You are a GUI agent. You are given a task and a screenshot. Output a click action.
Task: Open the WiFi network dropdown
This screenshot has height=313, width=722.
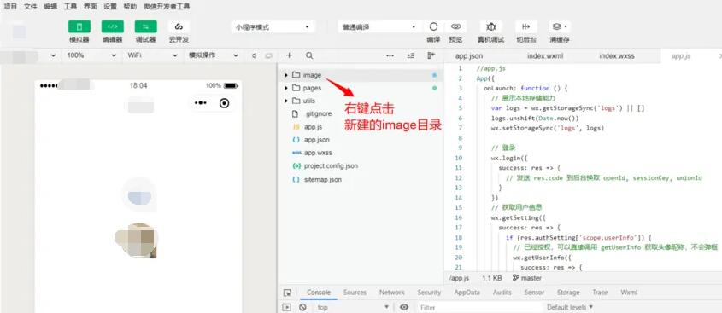tap(152, 55)
